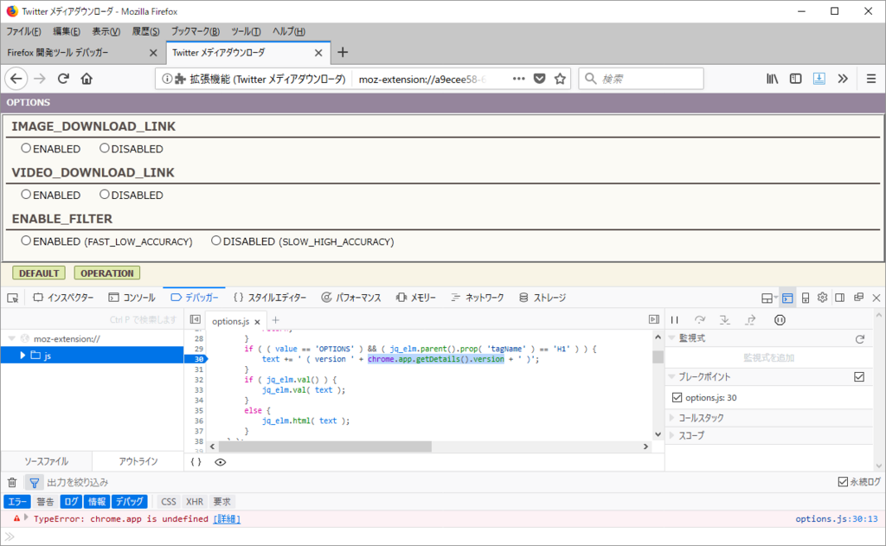Click the pretty print braces icon
This screenshot has width=886, height=546.
tap(196, 462)
